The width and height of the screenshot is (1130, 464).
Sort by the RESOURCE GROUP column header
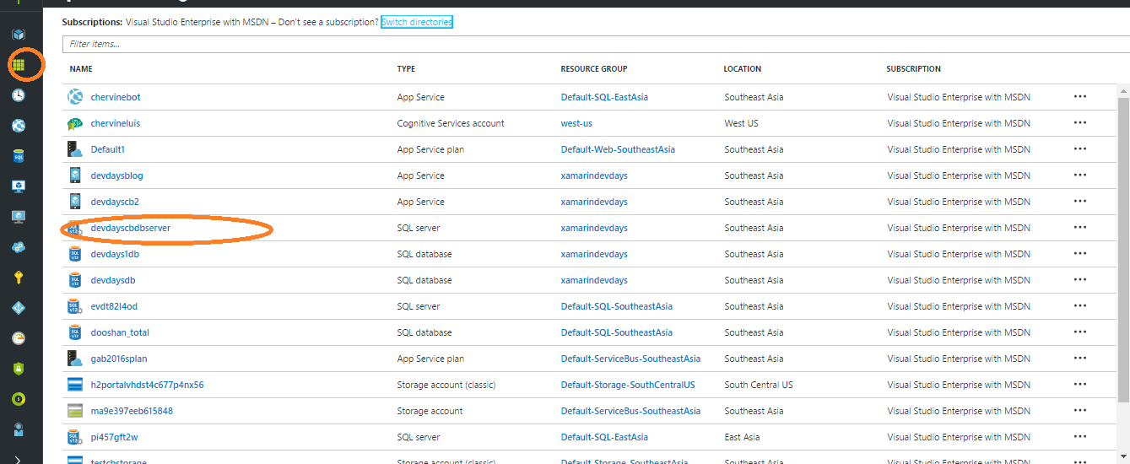pos(594,69)
